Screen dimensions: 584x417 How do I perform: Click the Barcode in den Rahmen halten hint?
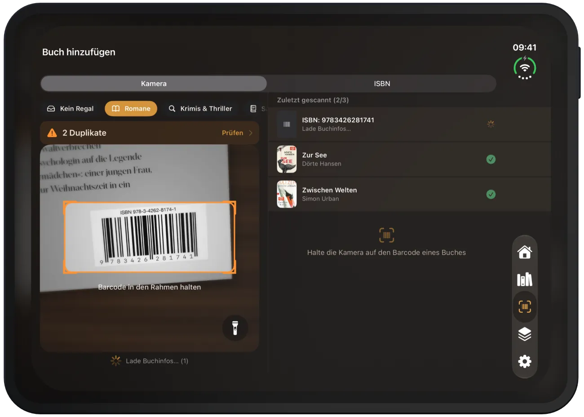(150, 287)
